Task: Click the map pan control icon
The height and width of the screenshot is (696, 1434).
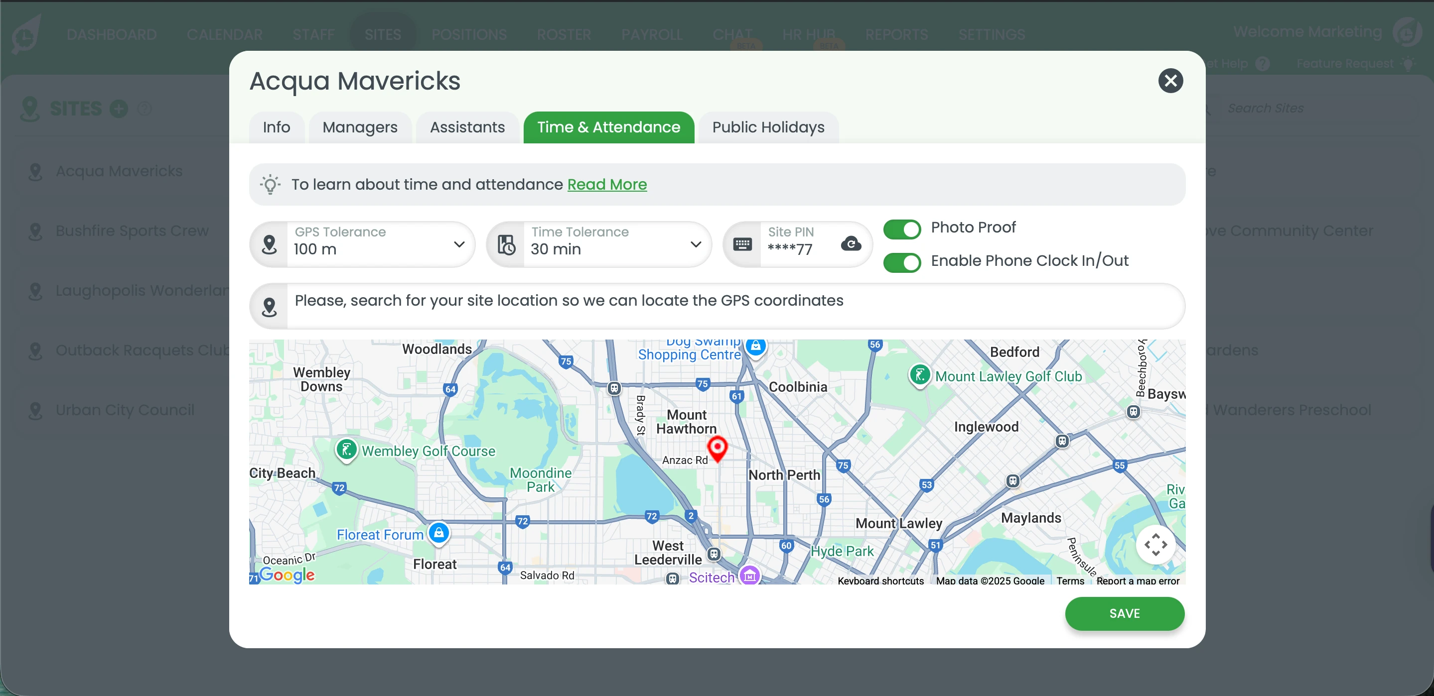Action: pos(1155,544)
